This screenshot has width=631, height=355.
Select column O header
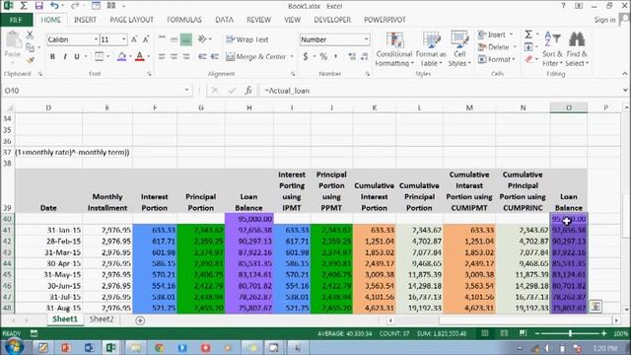coord(569,107)
